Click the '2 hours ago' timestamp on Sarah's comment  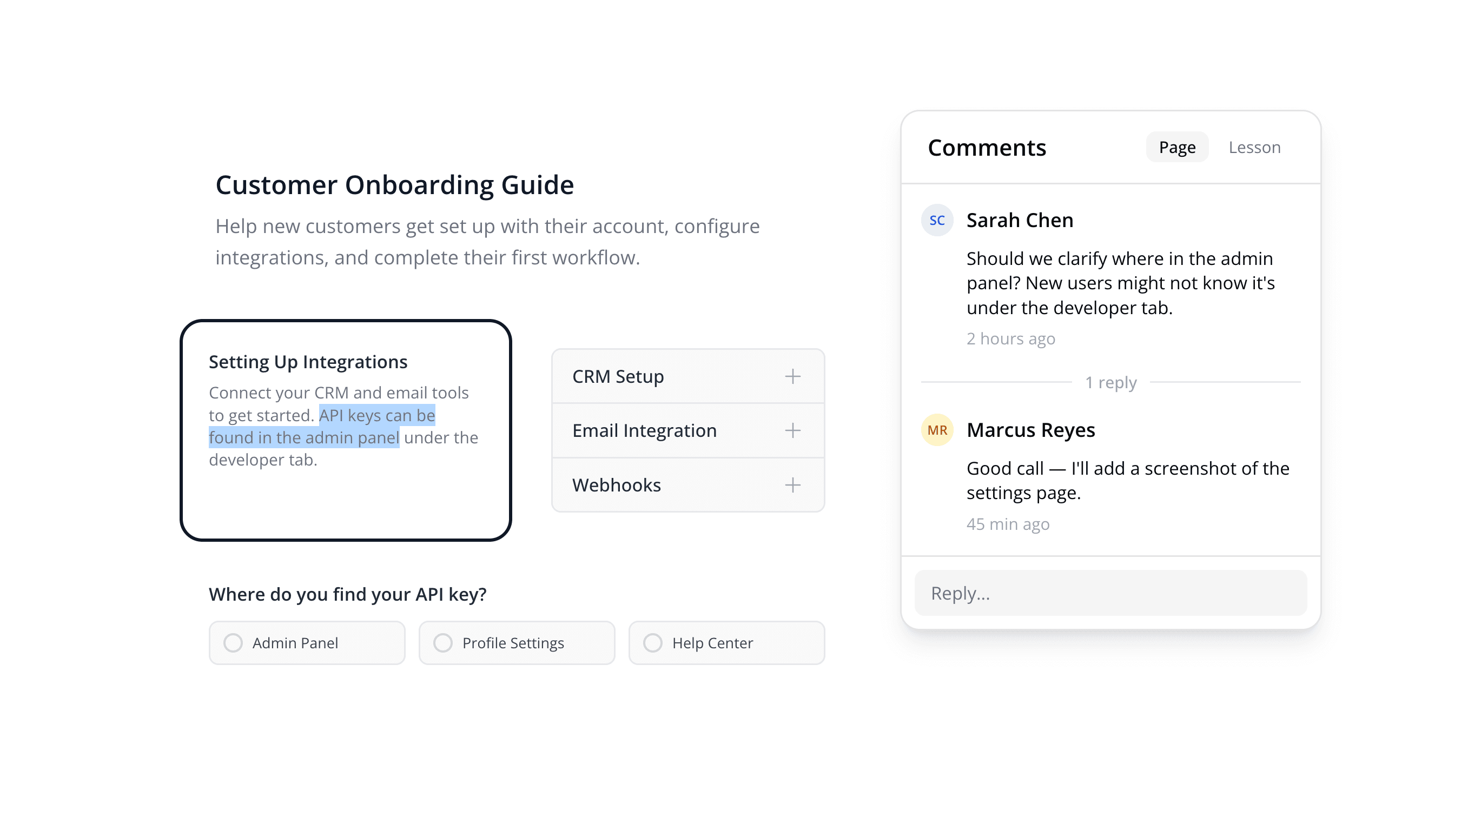[1010, 338]
